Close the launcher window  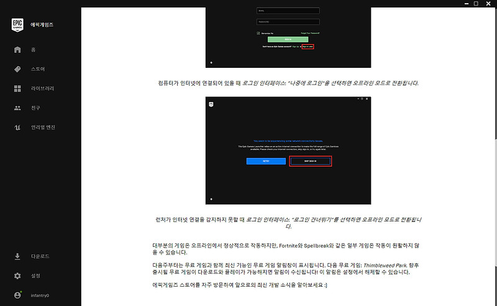pyautogui.click(x=488, y=4)
